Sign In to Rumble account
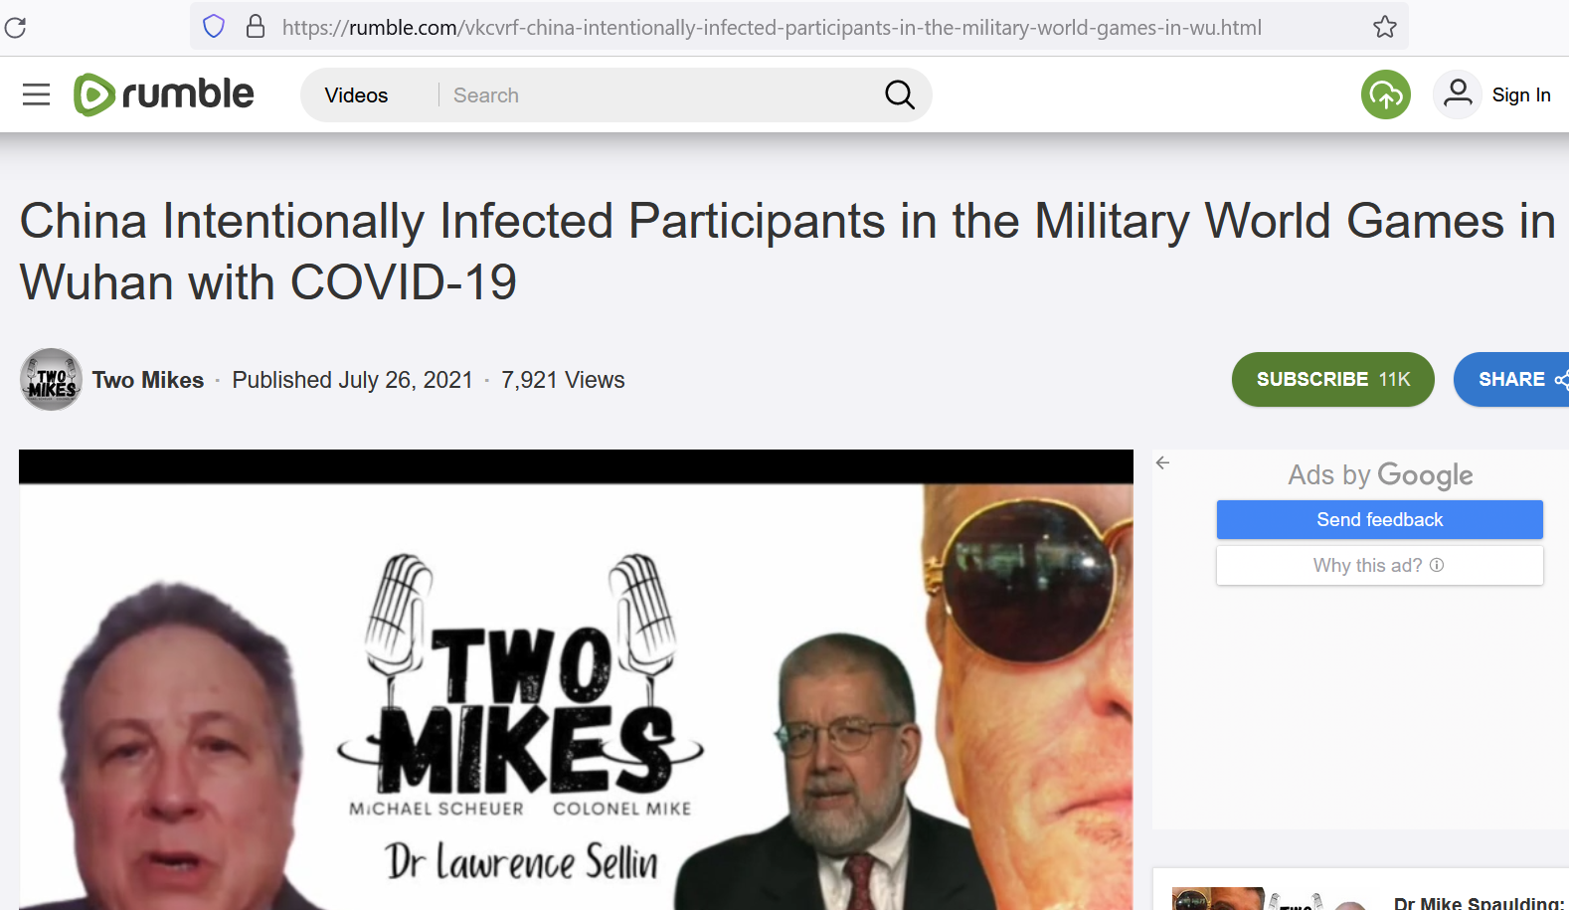The height and width of the screenshot is (910, 1569). 1521,95
